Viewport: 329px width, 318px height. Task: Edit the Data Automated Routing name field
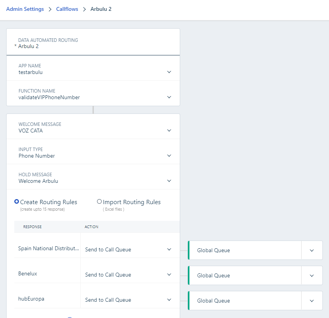(93, 43)
